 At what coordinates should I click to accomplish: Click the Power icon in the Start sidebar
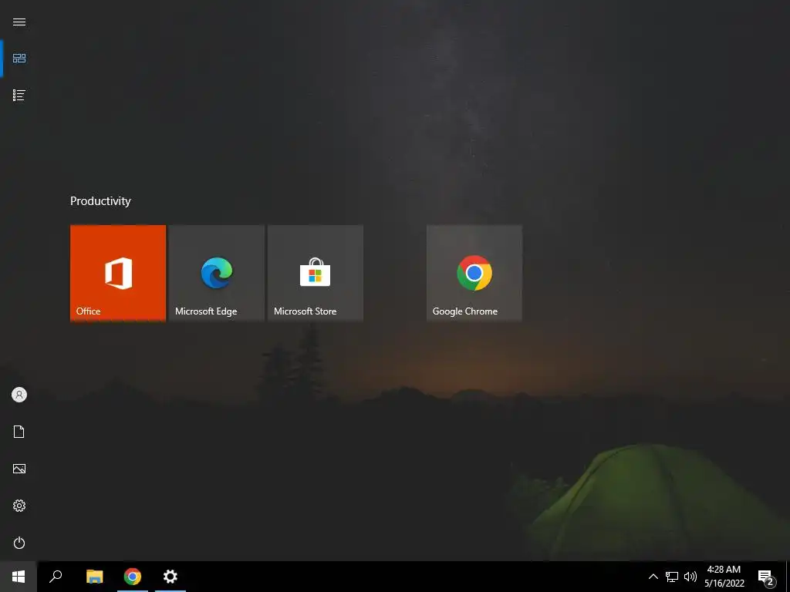(x=19, y=543)
